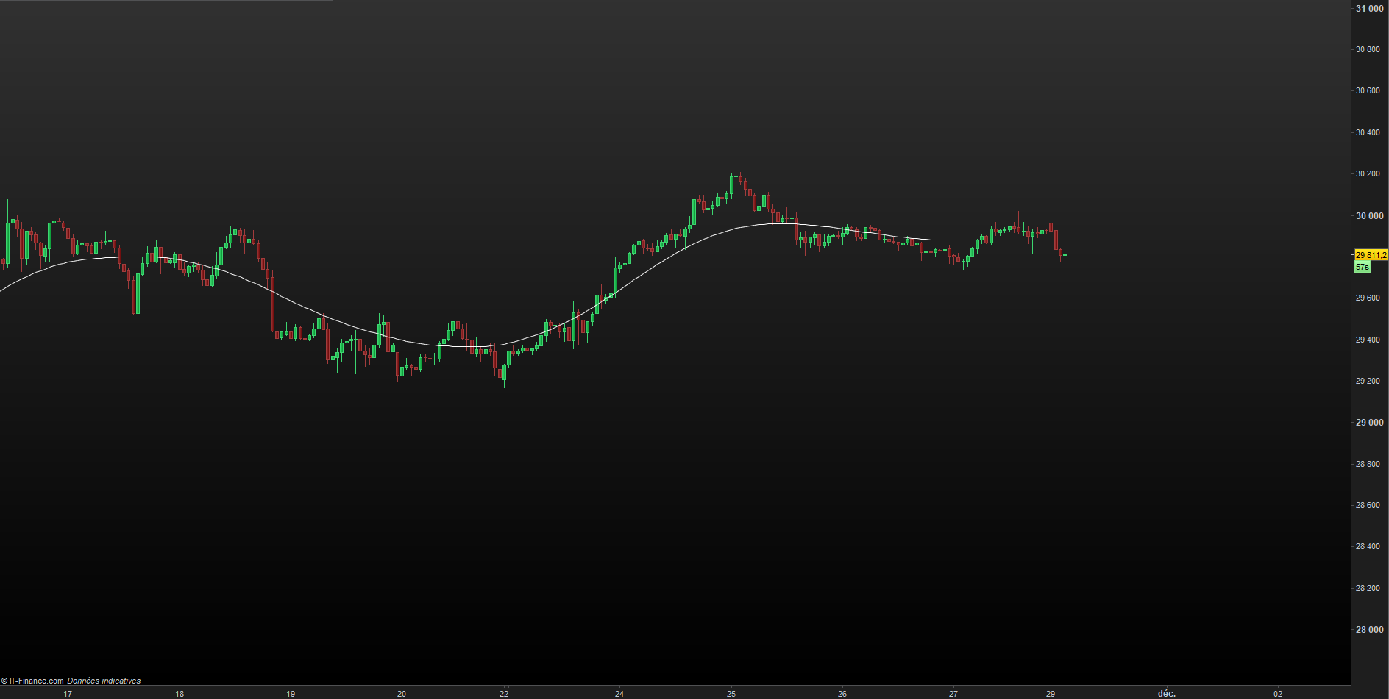
Task: Click date label 27 on time axis
Action: [953, 694]
